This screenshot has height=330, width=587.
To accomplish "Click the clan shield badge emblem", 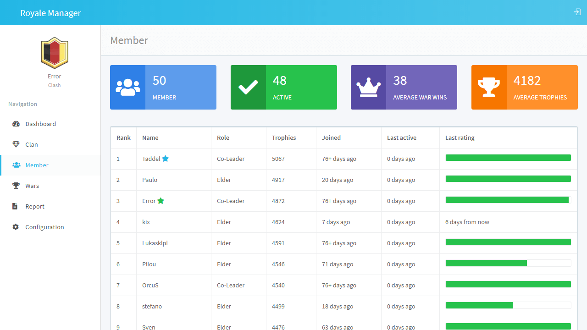I will pyautogui.click(x=55, y=53).
